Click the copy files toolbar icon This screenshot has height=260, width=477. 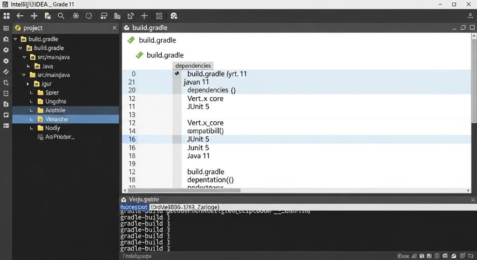[x=48, y=16]
